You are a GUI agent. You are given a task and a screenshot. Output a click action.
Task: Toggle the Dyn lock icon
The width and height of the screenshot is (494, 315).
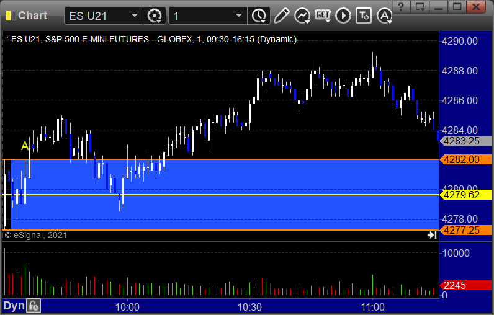pos(34,306)
